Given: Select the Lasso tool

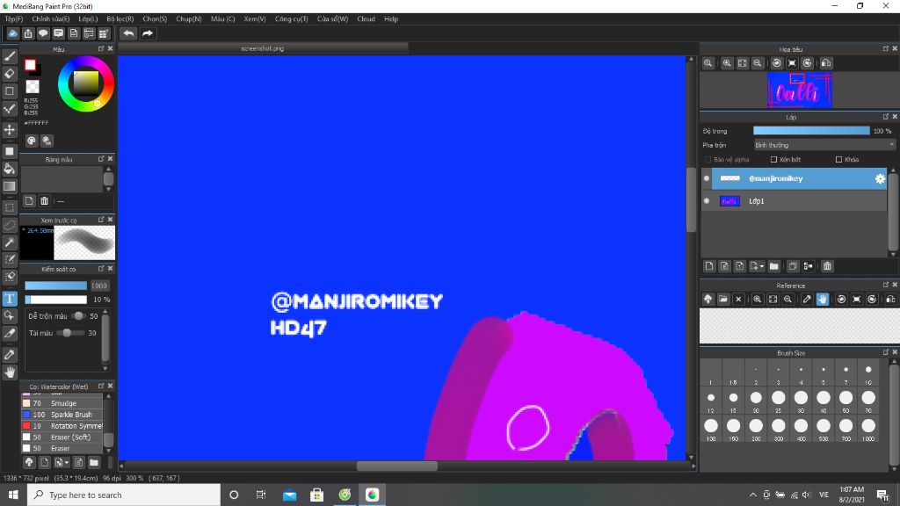Looking at the screenshot, I should (x=10, y=225).
